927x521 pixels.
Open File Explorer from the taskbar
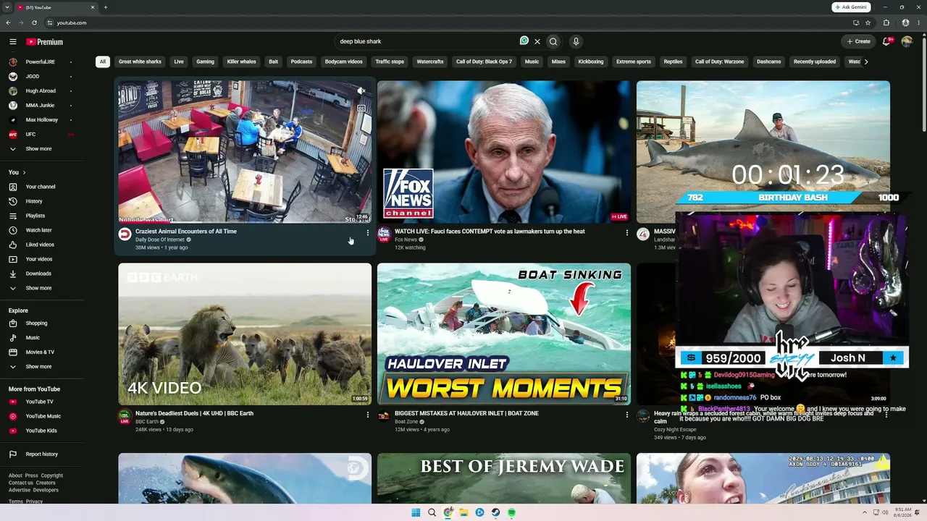pyautogui.click(x=463, y=512)
